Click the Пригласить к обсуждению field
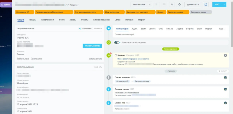 coord(171,43)
